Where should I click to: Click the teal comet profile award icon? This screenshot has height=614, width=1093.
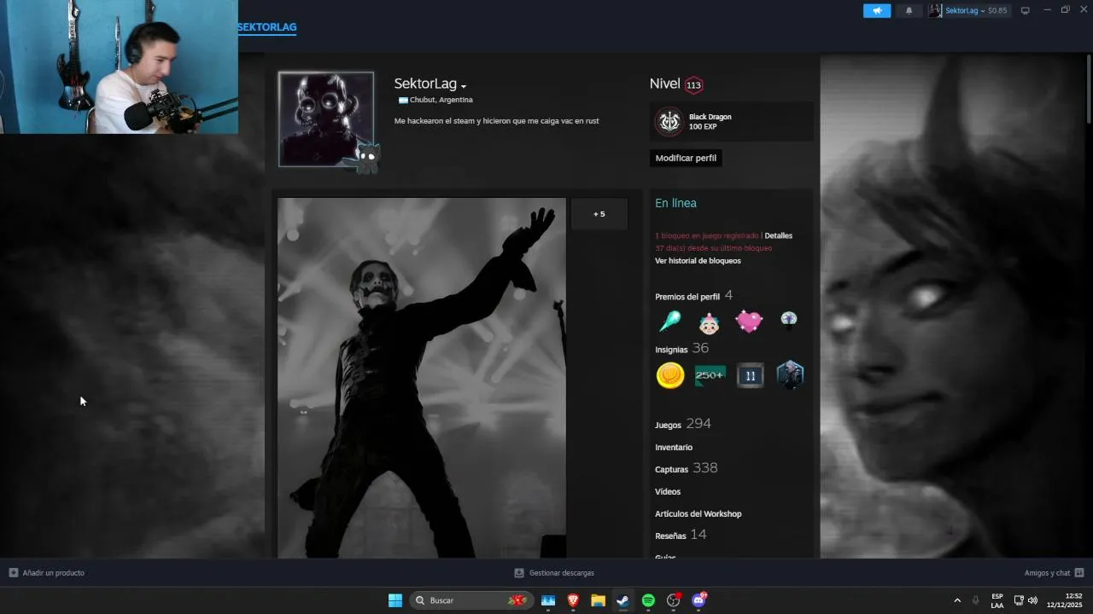click(670, 321)
